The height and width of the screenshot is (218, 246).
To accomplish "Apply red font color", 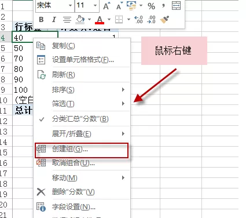I will point(100,20).
